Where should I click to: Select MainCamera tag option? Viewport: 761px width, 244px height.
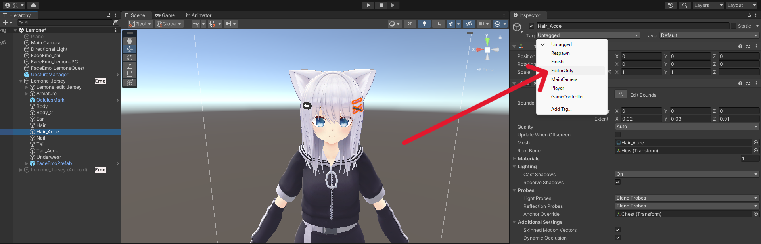tap(571, 79)
